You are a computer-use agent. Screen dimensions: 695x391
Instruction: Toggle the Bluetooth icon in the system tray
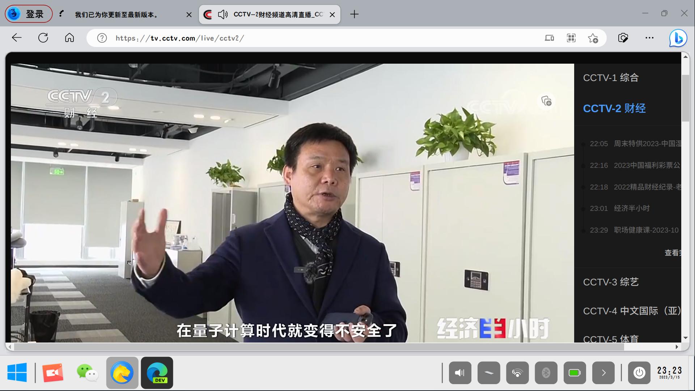(546, 373)
